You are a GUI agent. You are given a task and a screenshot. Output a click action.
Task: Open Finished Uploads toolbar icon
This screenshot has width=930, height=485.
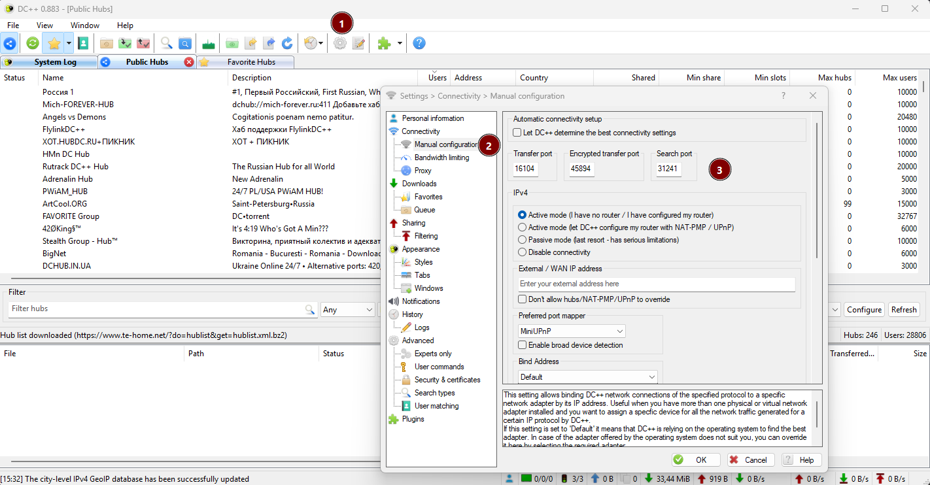click(x=143, y=43)
